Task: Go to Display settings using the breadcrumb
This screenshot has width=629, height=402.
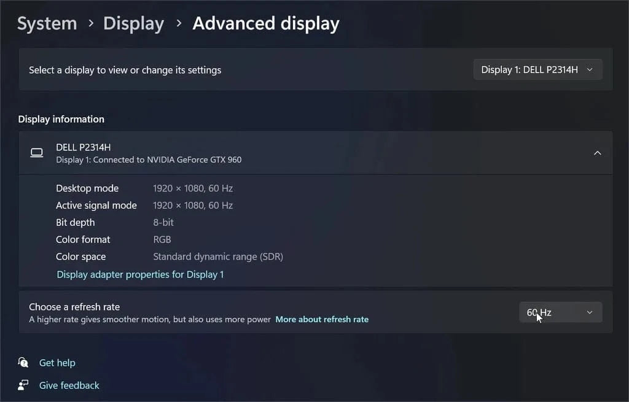Action: [133, 23]
